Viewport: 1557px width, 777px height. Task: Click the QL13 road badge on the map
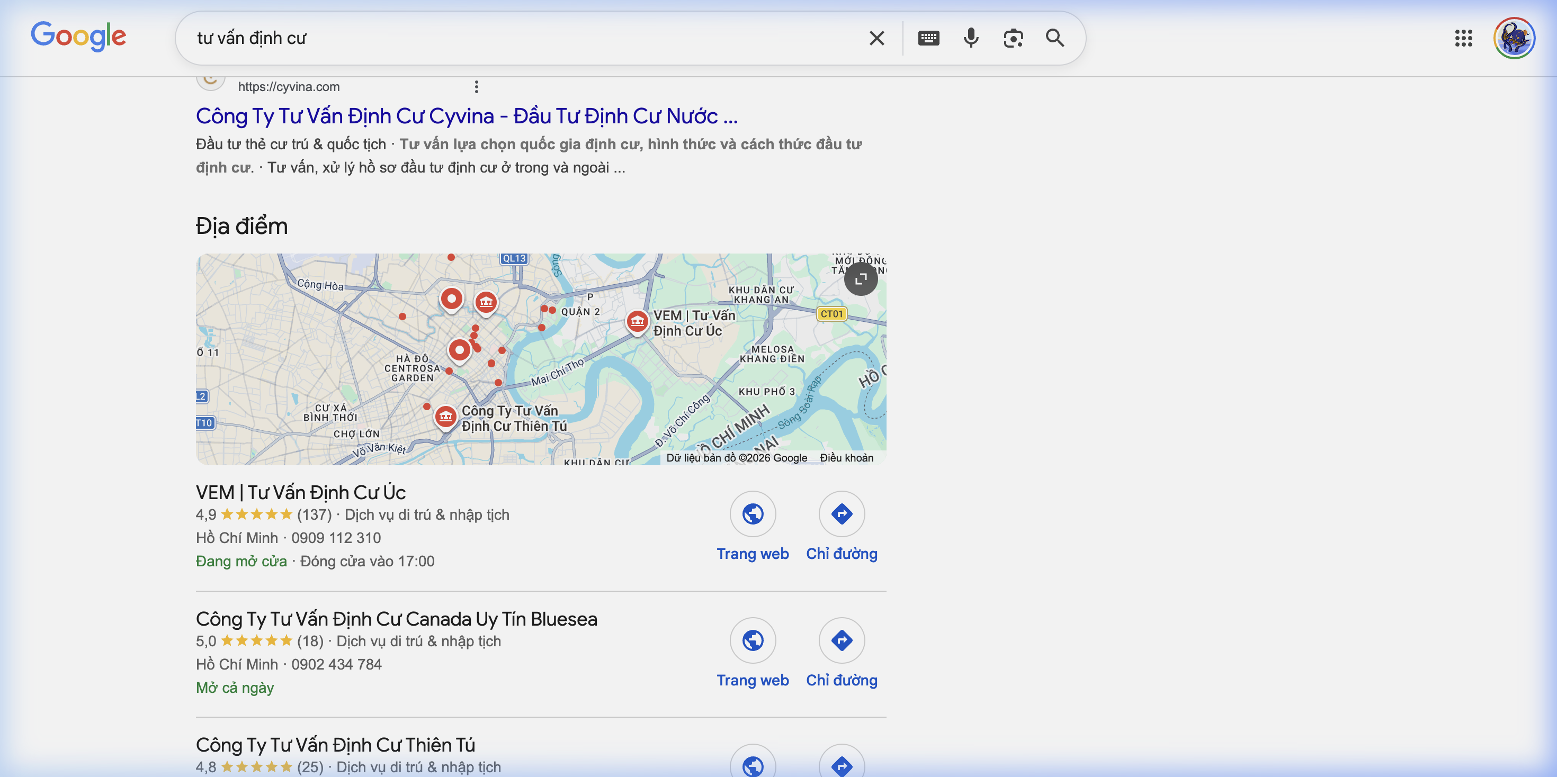click(x=514, y=258)
